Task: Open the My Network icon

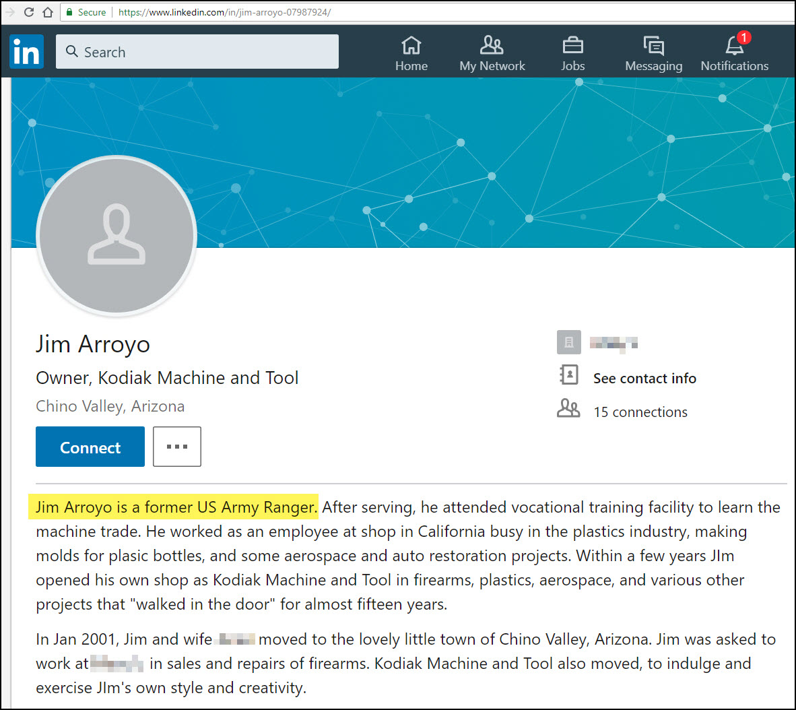Action: 492,45
